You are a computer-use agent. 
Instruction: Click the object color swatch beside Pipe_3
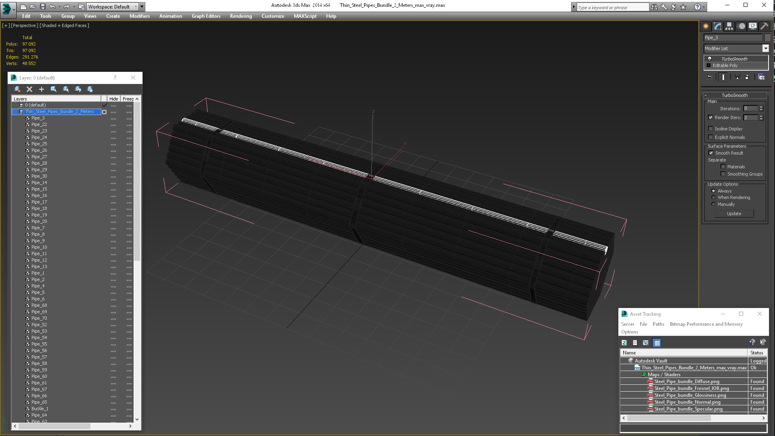tap(767, 38)
